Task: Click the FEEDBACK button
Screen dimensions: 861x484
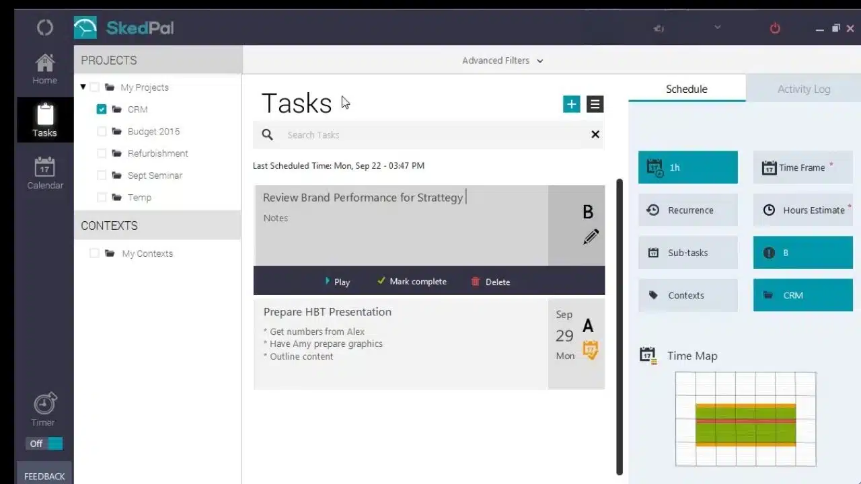Action: click(x=44, y=473)
